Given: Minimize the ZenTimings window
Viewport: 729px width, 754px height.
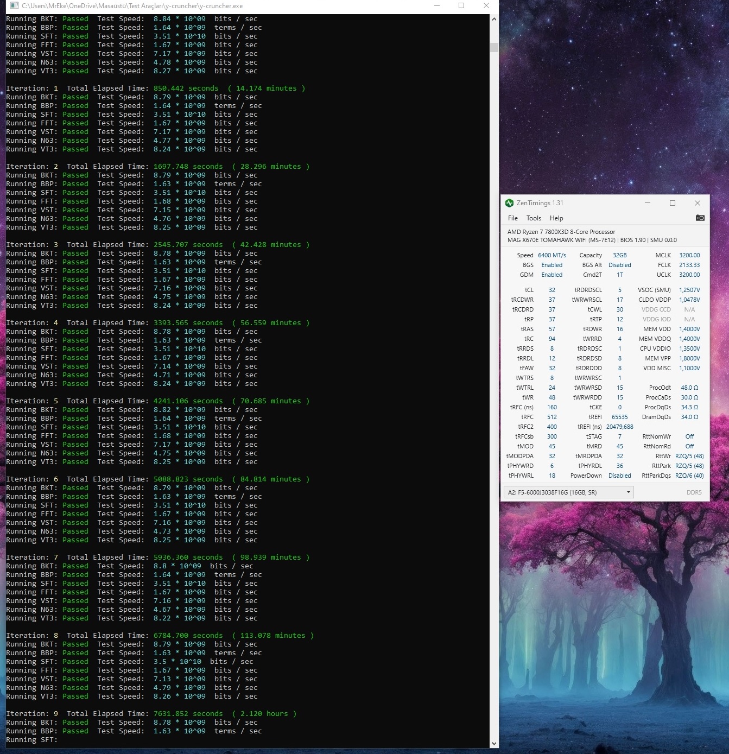Looking at the screenshot, I should click(x=648, y=203).
